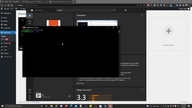192x108 pixels.
Task: Visit the 'test' site from admin bar
Action: (7, 9)
